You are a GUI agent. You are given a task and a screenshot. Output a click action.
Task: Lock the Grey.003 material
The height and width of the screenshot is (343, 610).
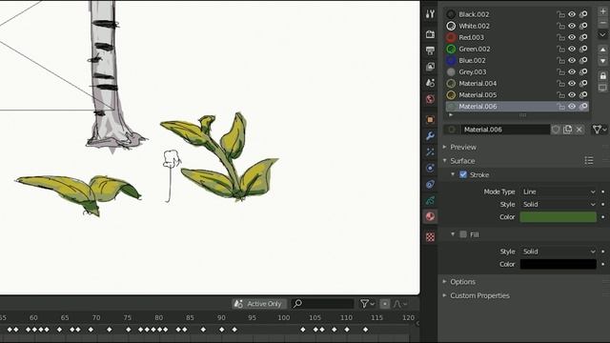click(560, 72)
